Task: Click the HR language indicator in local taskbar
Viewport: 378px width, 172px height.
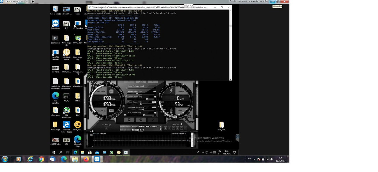Action: (249, 159)
